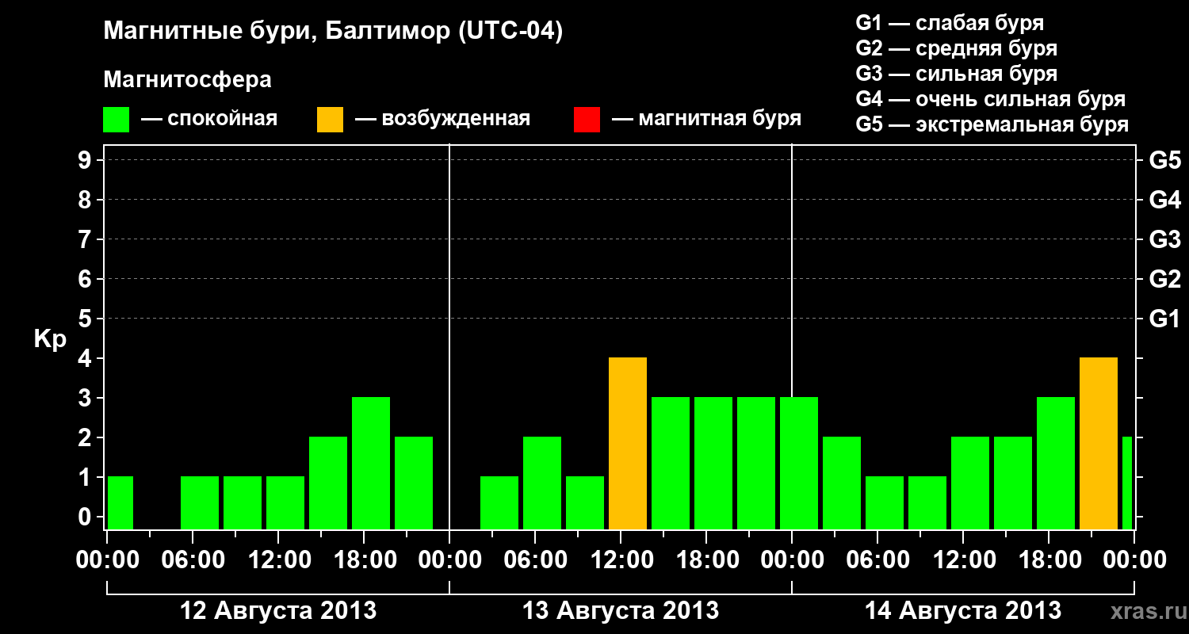This screenshot has width=1189, height=634.
Task: Select the Kp 1 bar at 06:00 on 14 Августа
Action: (885, 502)
